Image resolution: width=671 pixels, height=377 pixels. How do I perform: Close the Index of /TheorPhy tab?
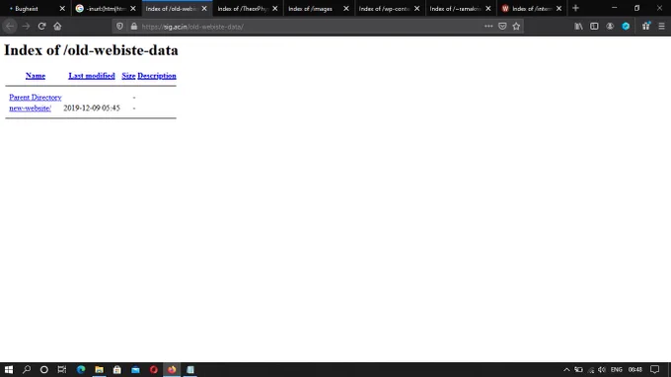pyautogui.click(x=275, y=9)
